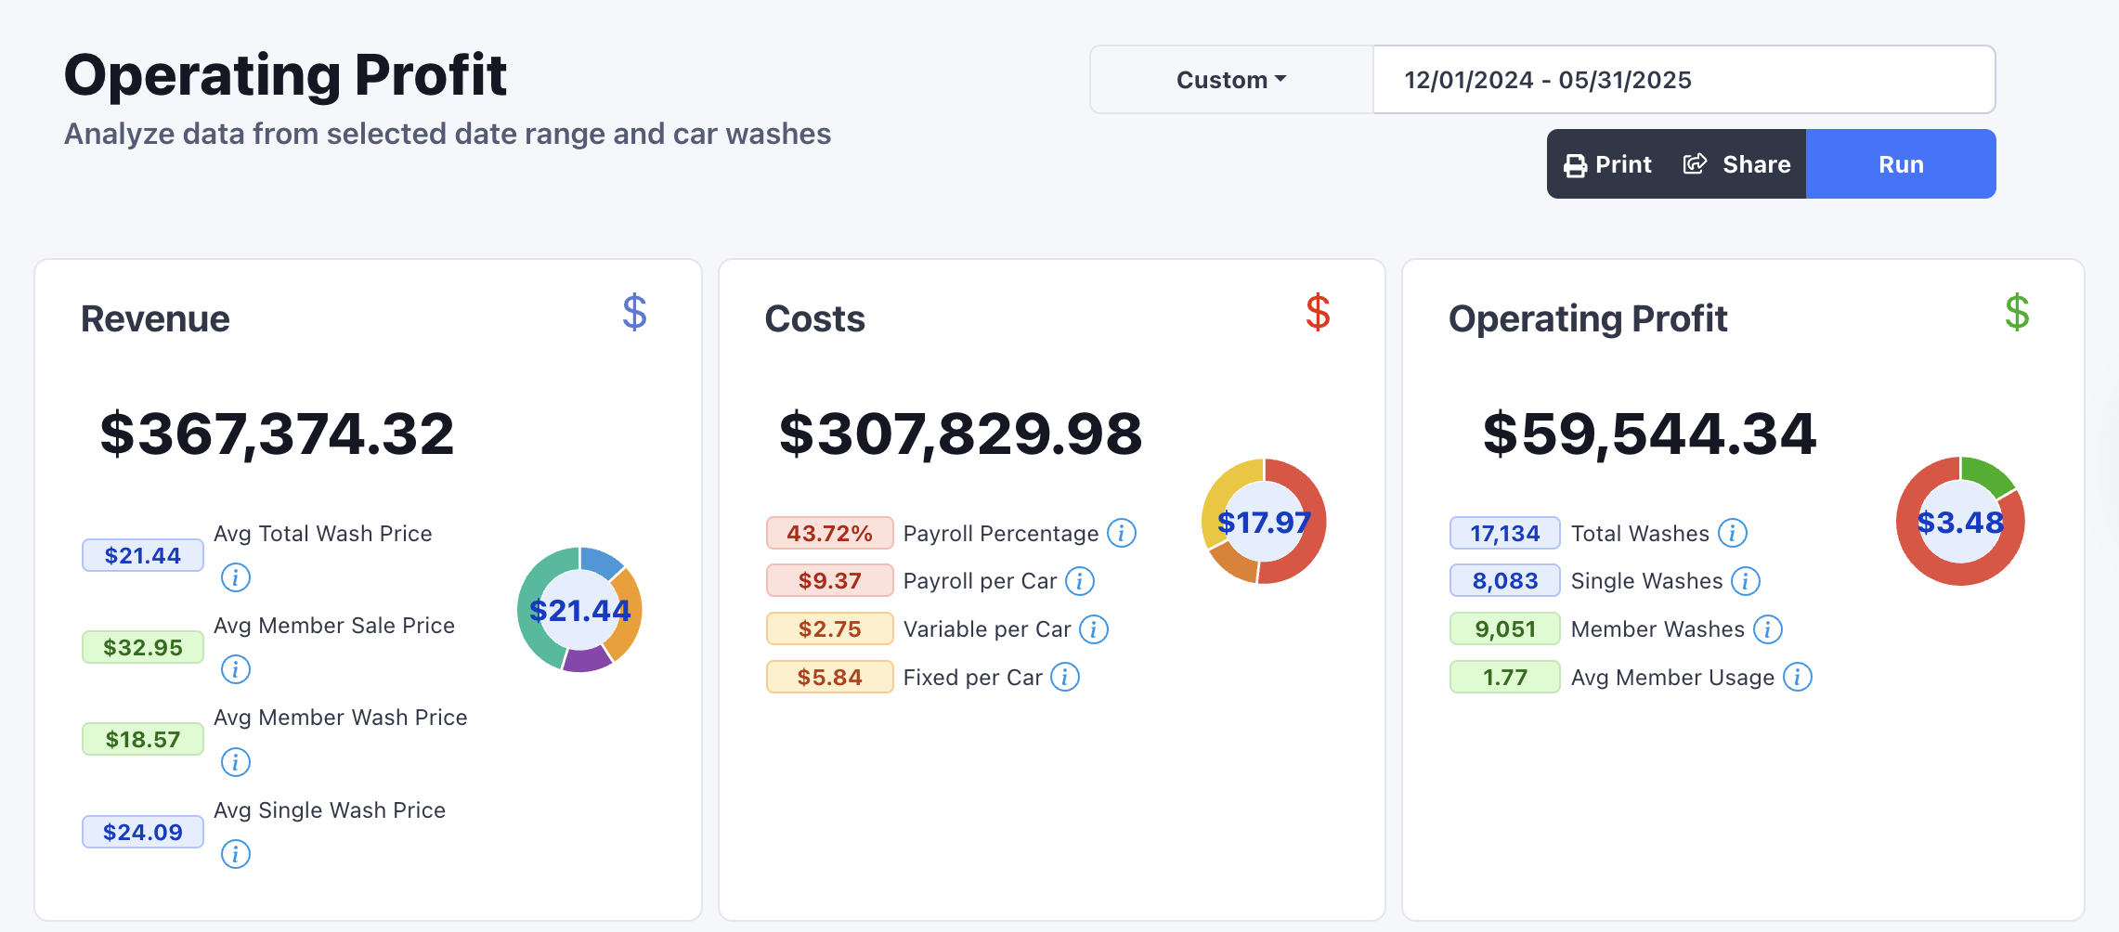Click the 8,083 badge
This screenshot has height=932, width=2119.
pos(1505,581)
